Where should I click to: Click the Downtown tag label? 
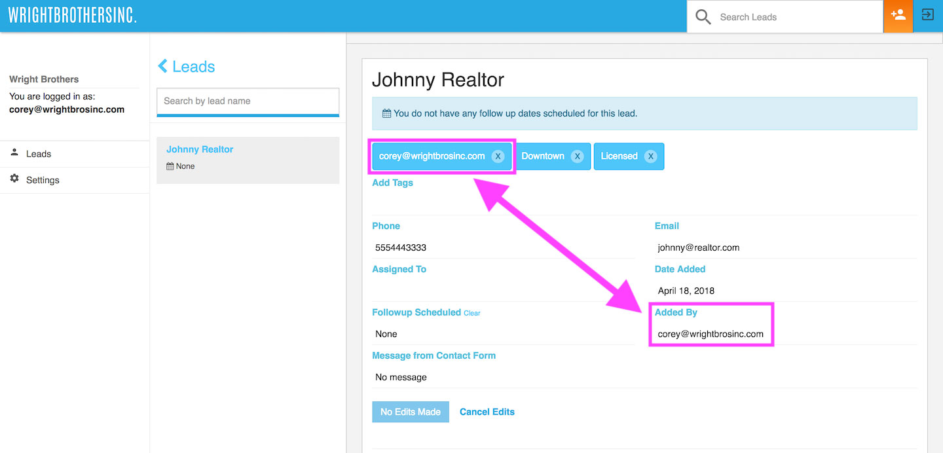(543, 156)
